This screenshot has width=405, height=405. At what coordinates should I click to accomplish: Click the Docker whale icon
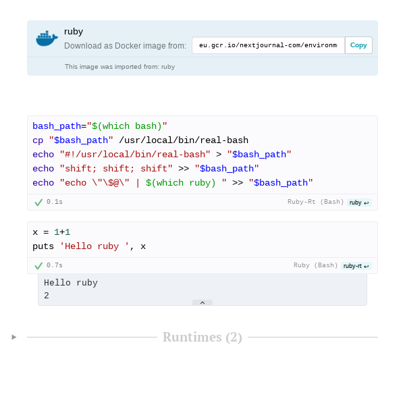(x=47, y=38)
